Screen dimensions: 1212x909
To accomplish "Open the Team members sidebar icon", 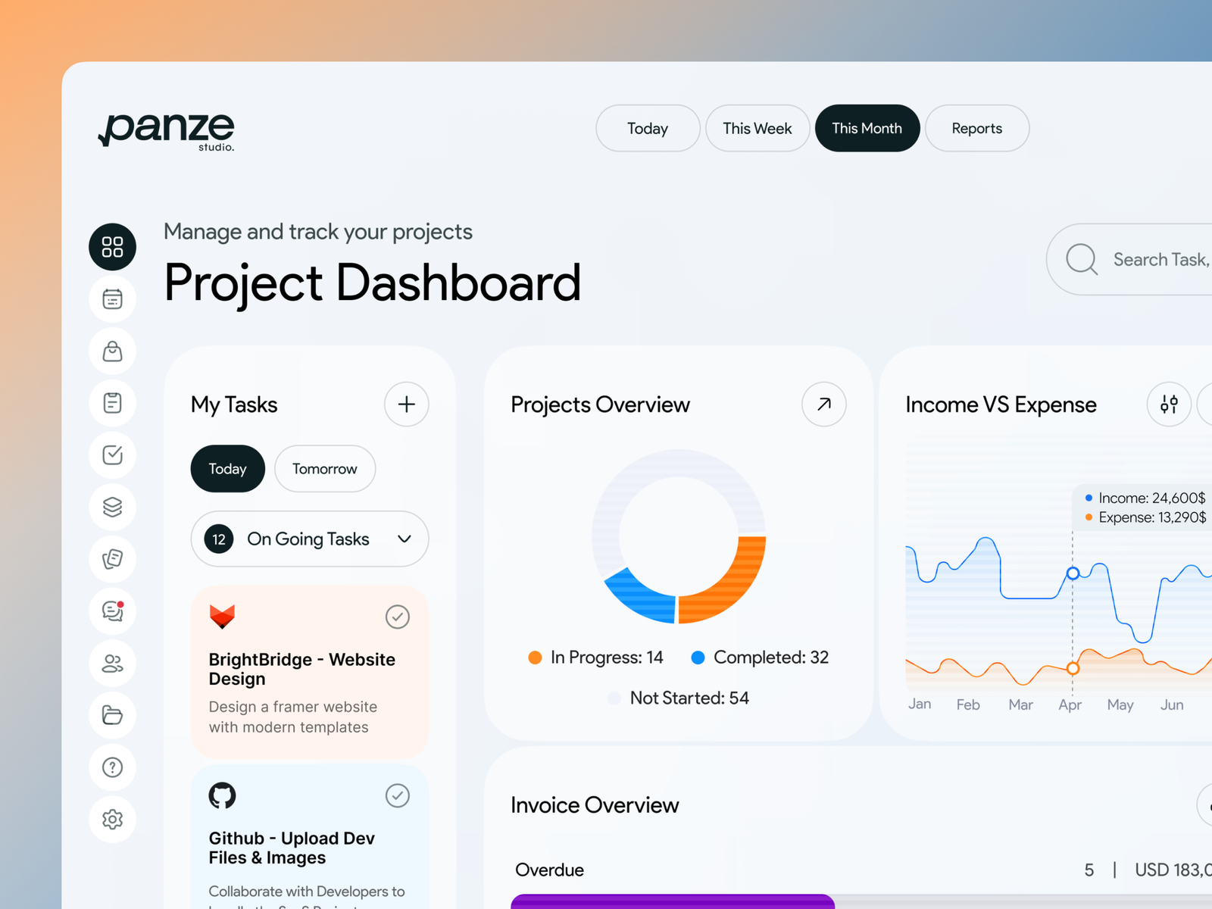I will pos(112,664).
